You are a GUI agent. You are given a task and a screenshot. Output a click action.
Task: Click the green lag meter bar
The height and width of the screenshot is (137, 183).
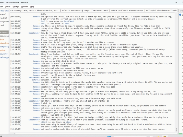(x=181, y=134)
